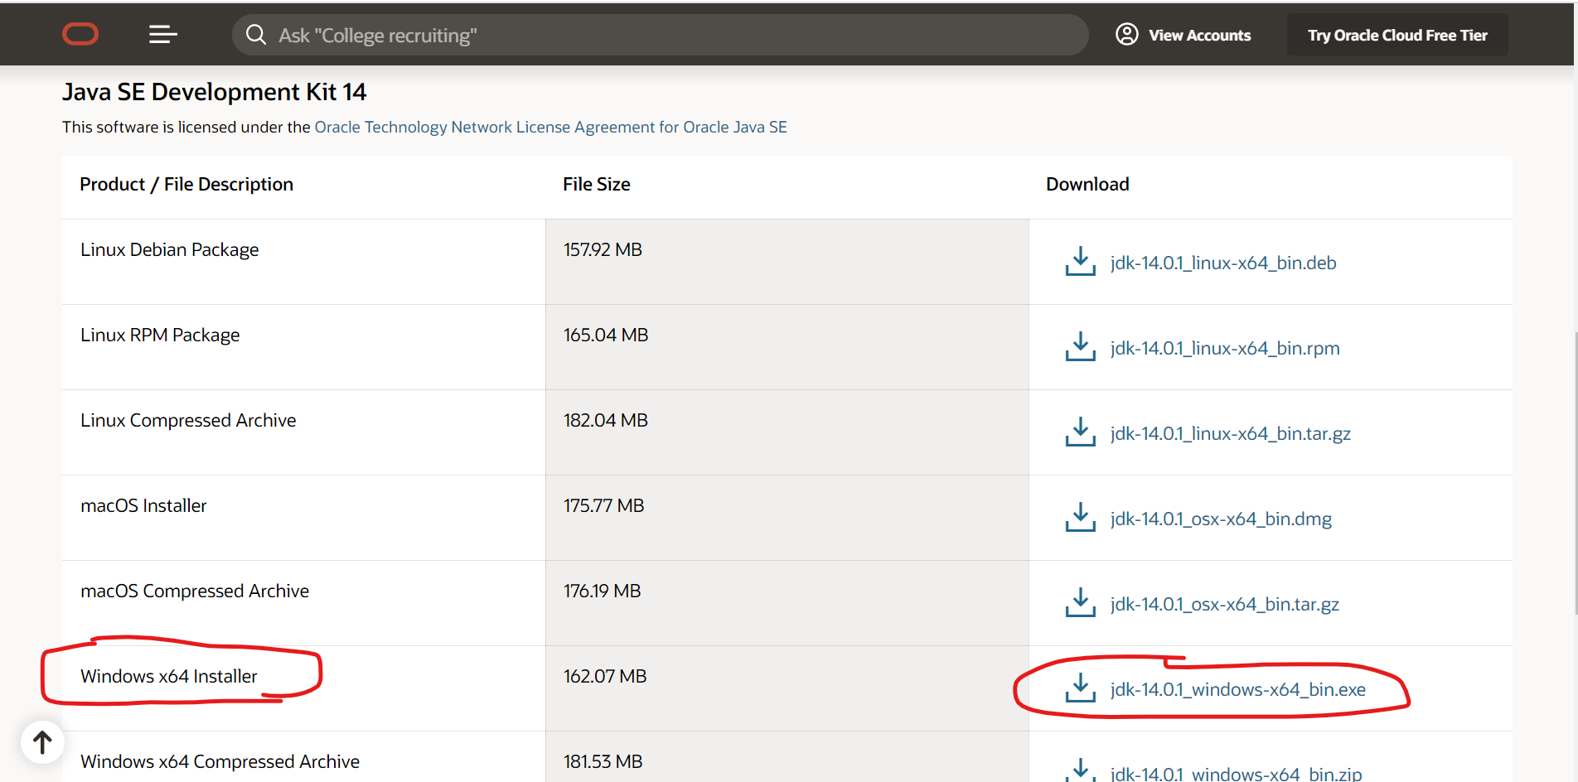Click download icon for osx-x64_bin.dmg
This screenshot has height=782, width=1578.
tap(1081, 518)
